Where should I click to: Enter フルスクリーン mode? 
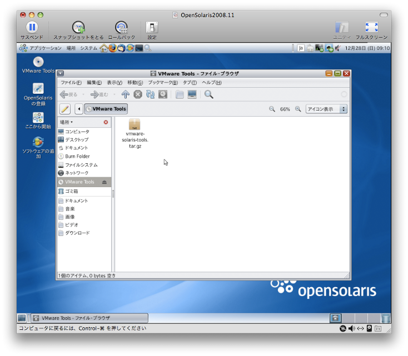pos(371,31)
